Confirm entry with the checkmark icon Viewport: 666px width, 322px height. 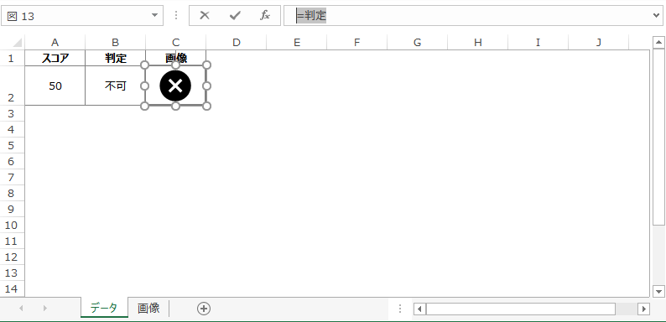pos(235,16)
